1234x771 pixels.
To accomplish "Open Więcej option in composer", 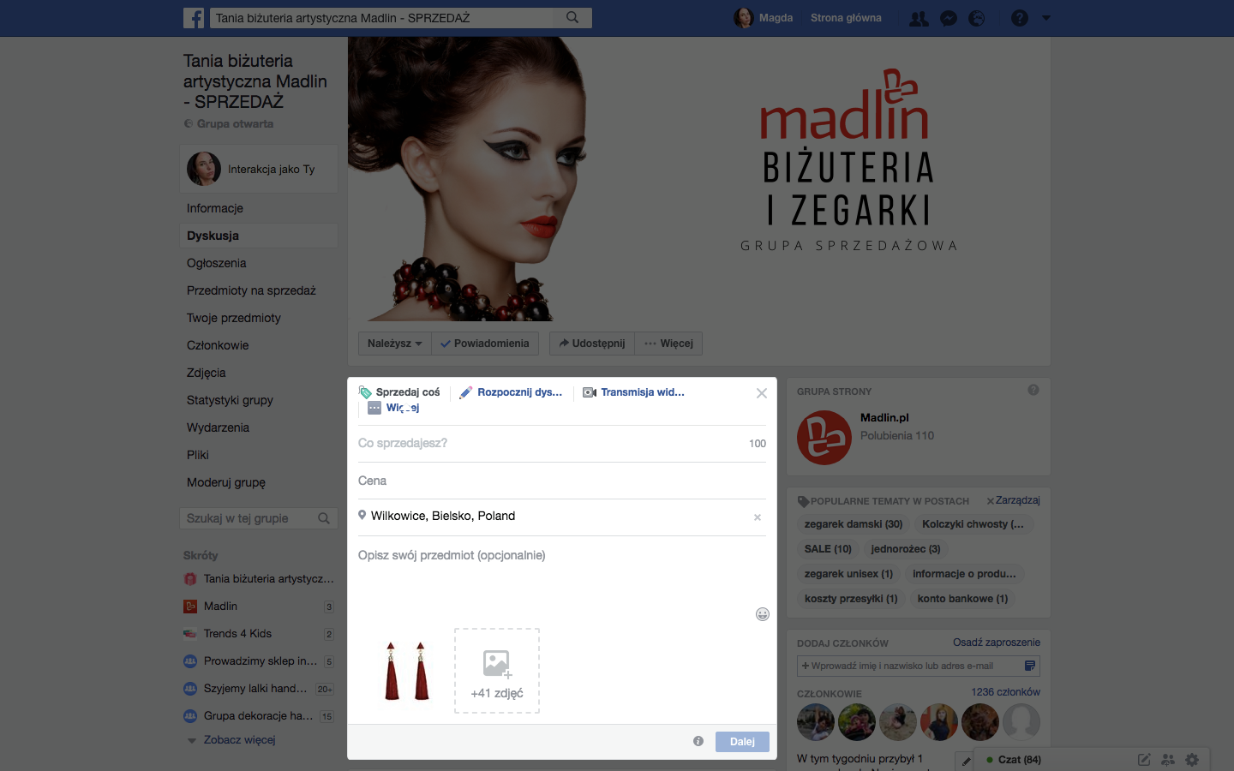I will 393,408.
